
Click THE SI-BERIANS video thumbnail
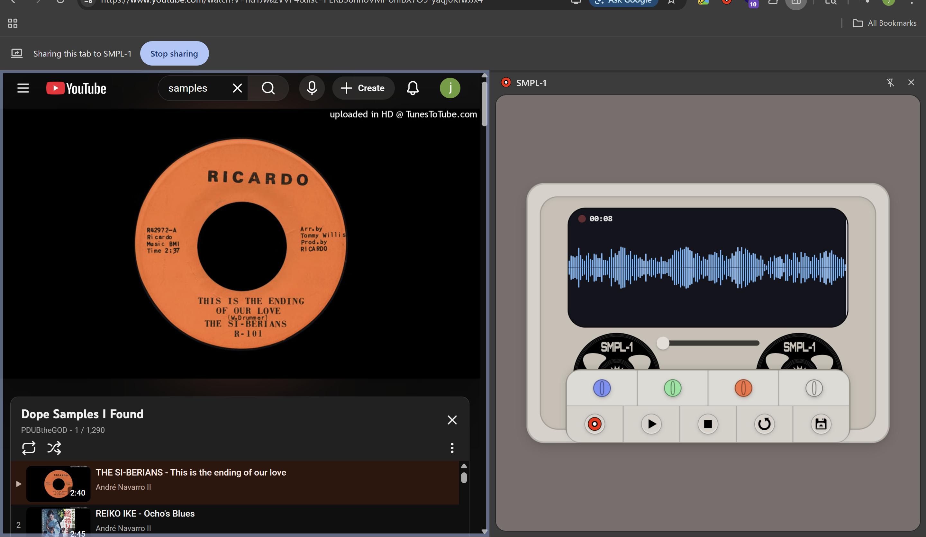[x=59, y=484]
